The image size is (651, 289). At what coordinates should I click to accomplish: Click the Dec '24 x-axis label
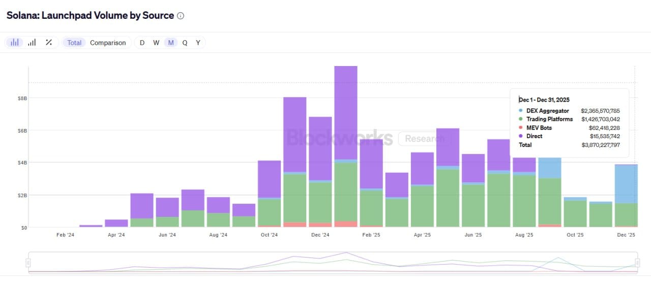320,235
